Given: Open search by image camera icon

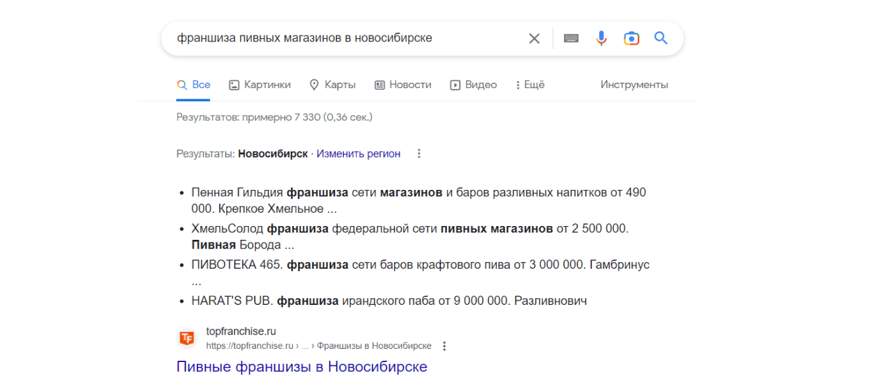Looking at the screenshot, I should [631, 39].
